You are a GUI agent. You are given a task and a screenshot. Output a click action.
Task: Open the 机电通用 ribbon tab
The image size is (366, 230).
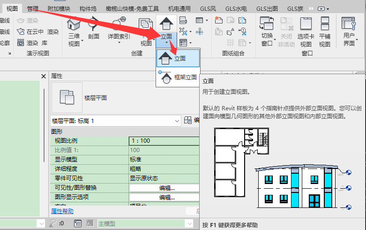179,8
